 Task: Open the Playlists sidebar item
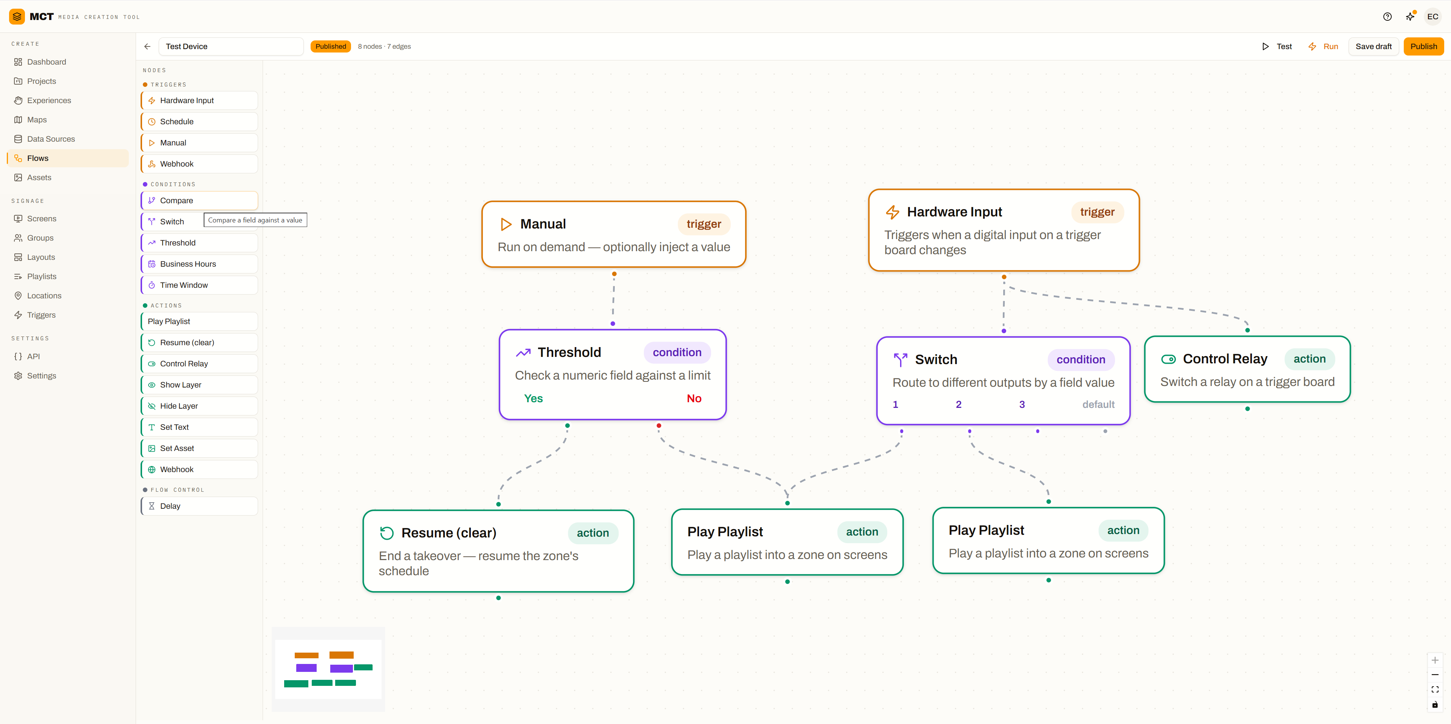[x=68, y=276]
